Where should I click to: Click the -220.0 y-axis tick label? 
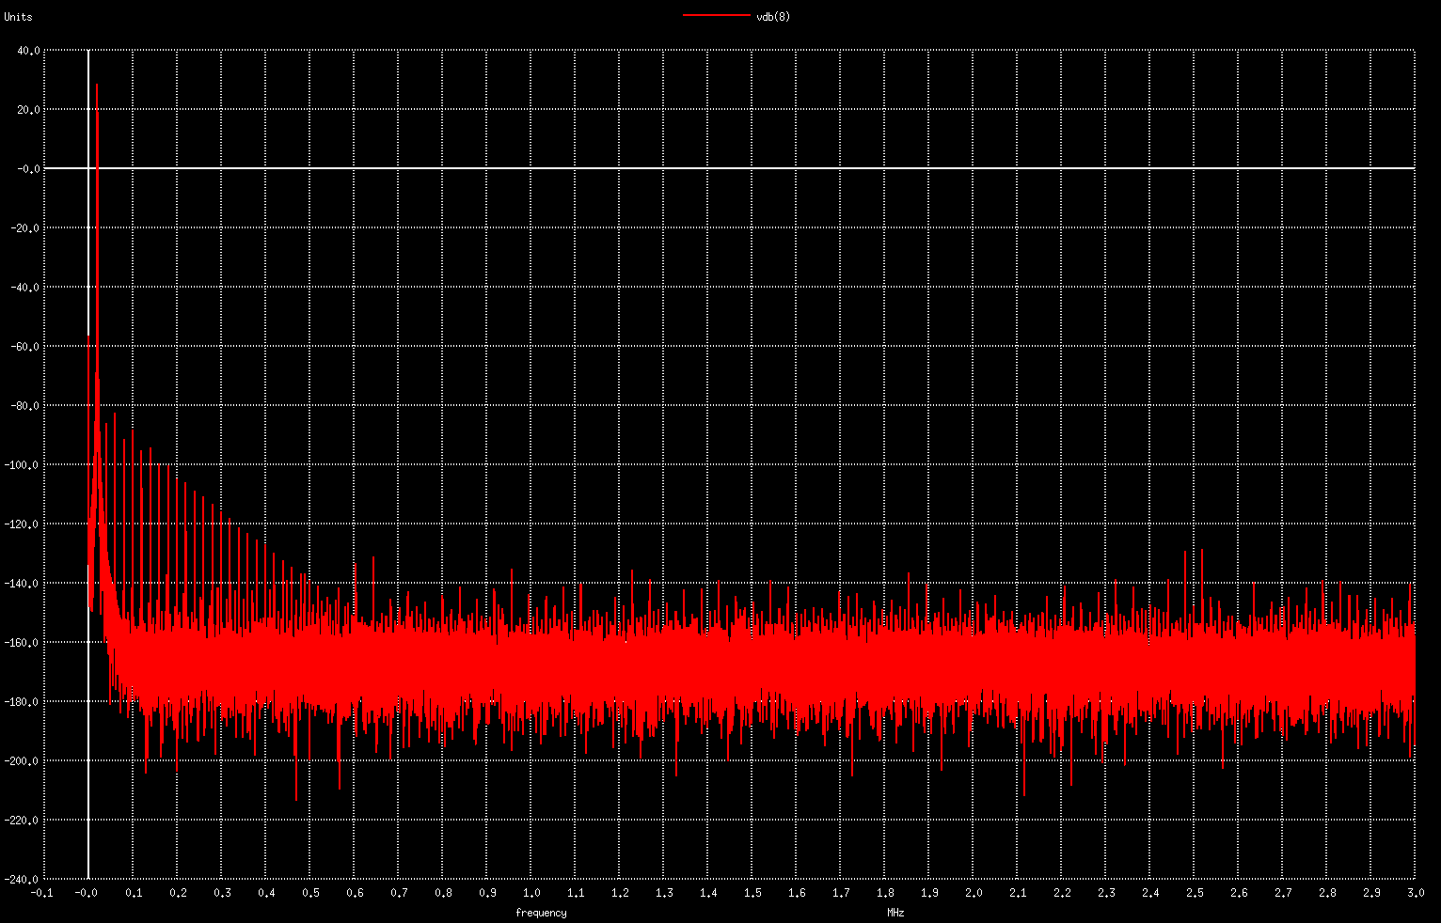(x=24, y=821)
